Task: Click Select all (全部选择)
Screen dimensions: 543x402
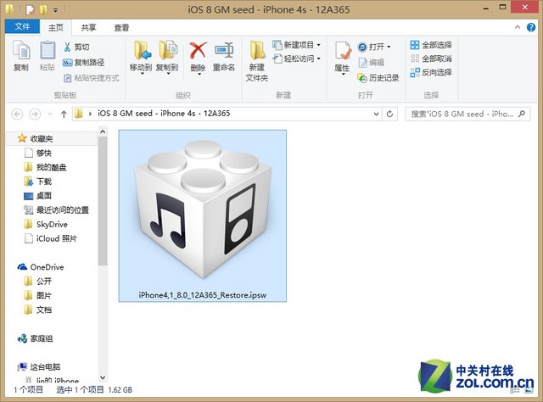Action: click(431, 45)
